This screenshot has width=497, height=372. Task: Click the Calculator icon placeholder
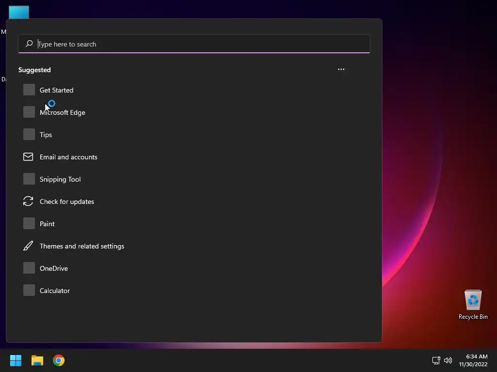click(x=29, y=290)
